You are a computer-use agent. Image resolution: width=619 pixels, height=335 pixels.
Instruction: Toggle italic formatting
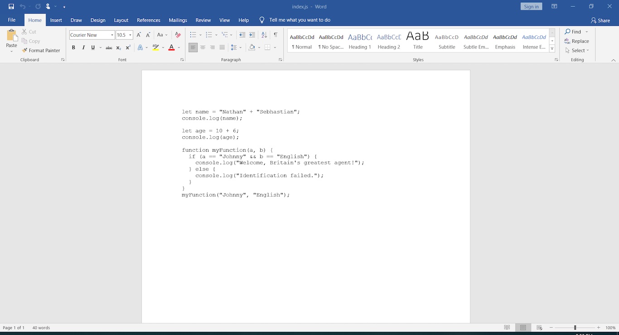83,48
